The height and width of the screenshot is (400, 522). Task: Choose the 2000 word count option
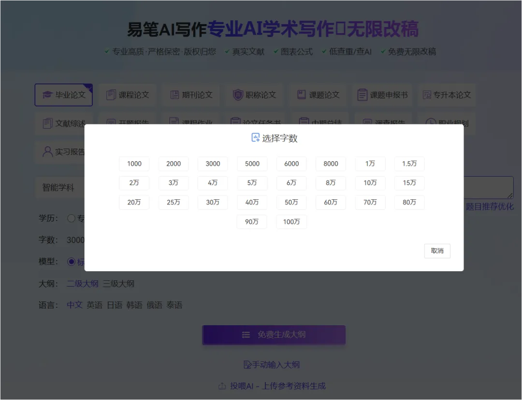(174, 164)
